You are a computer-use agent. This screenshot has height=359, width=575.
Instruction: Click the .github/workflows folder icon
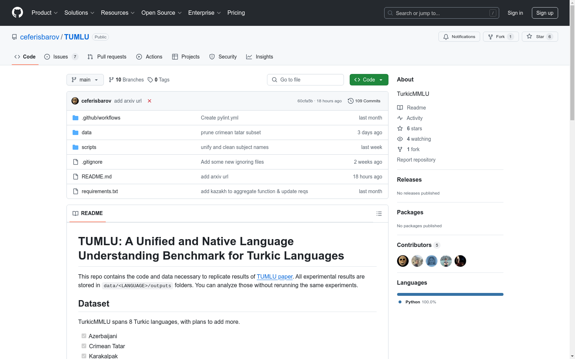tap(75, 118)
